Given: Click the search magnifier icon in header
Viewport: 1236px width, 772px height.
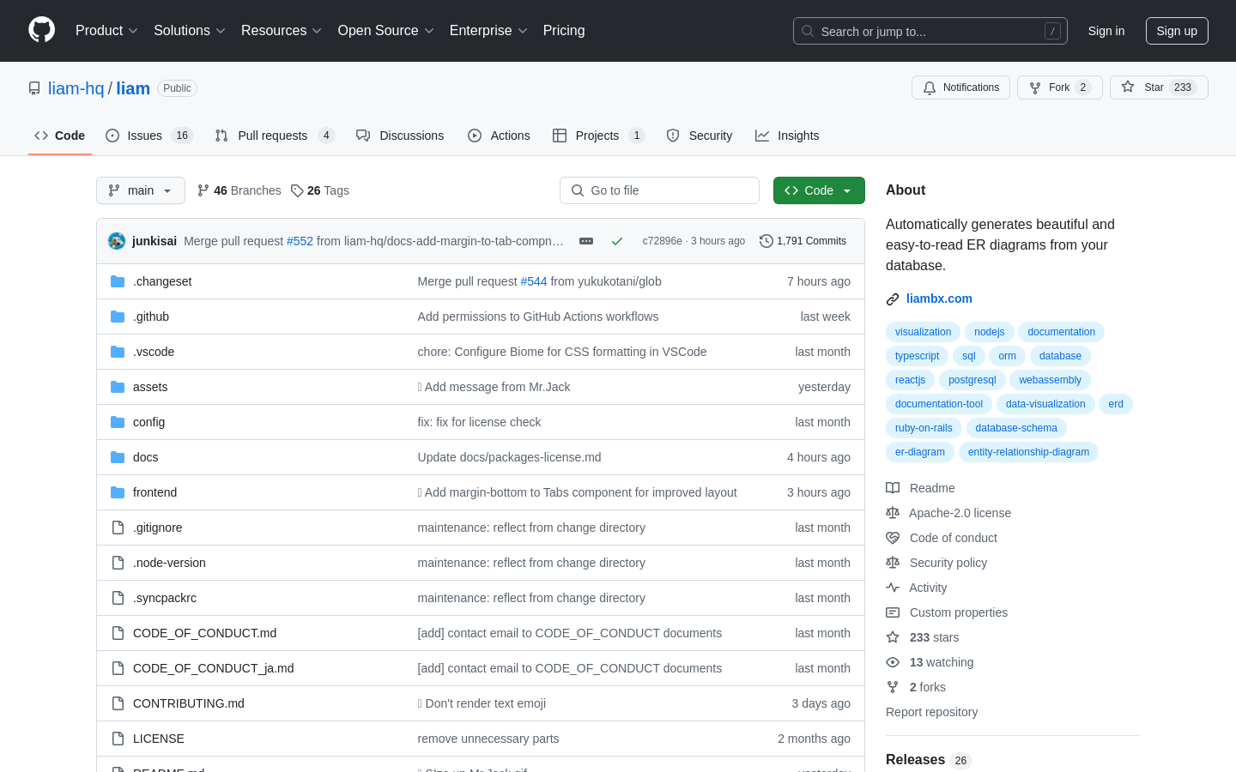Looking at the screenshot, I should tap(808, 31).
